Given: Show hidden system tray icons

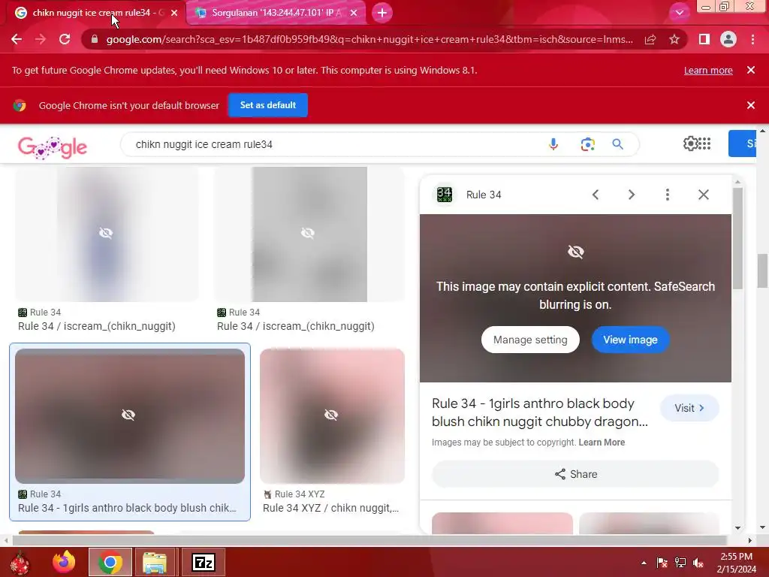Looking at the screenshot, I should click(x=644, y=563).
